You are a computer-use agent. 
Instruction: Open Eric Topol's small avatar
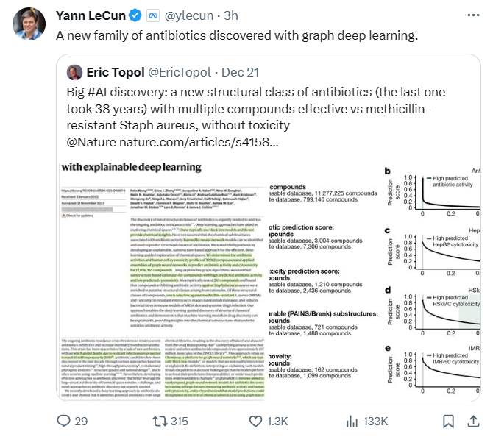[74, 73]
